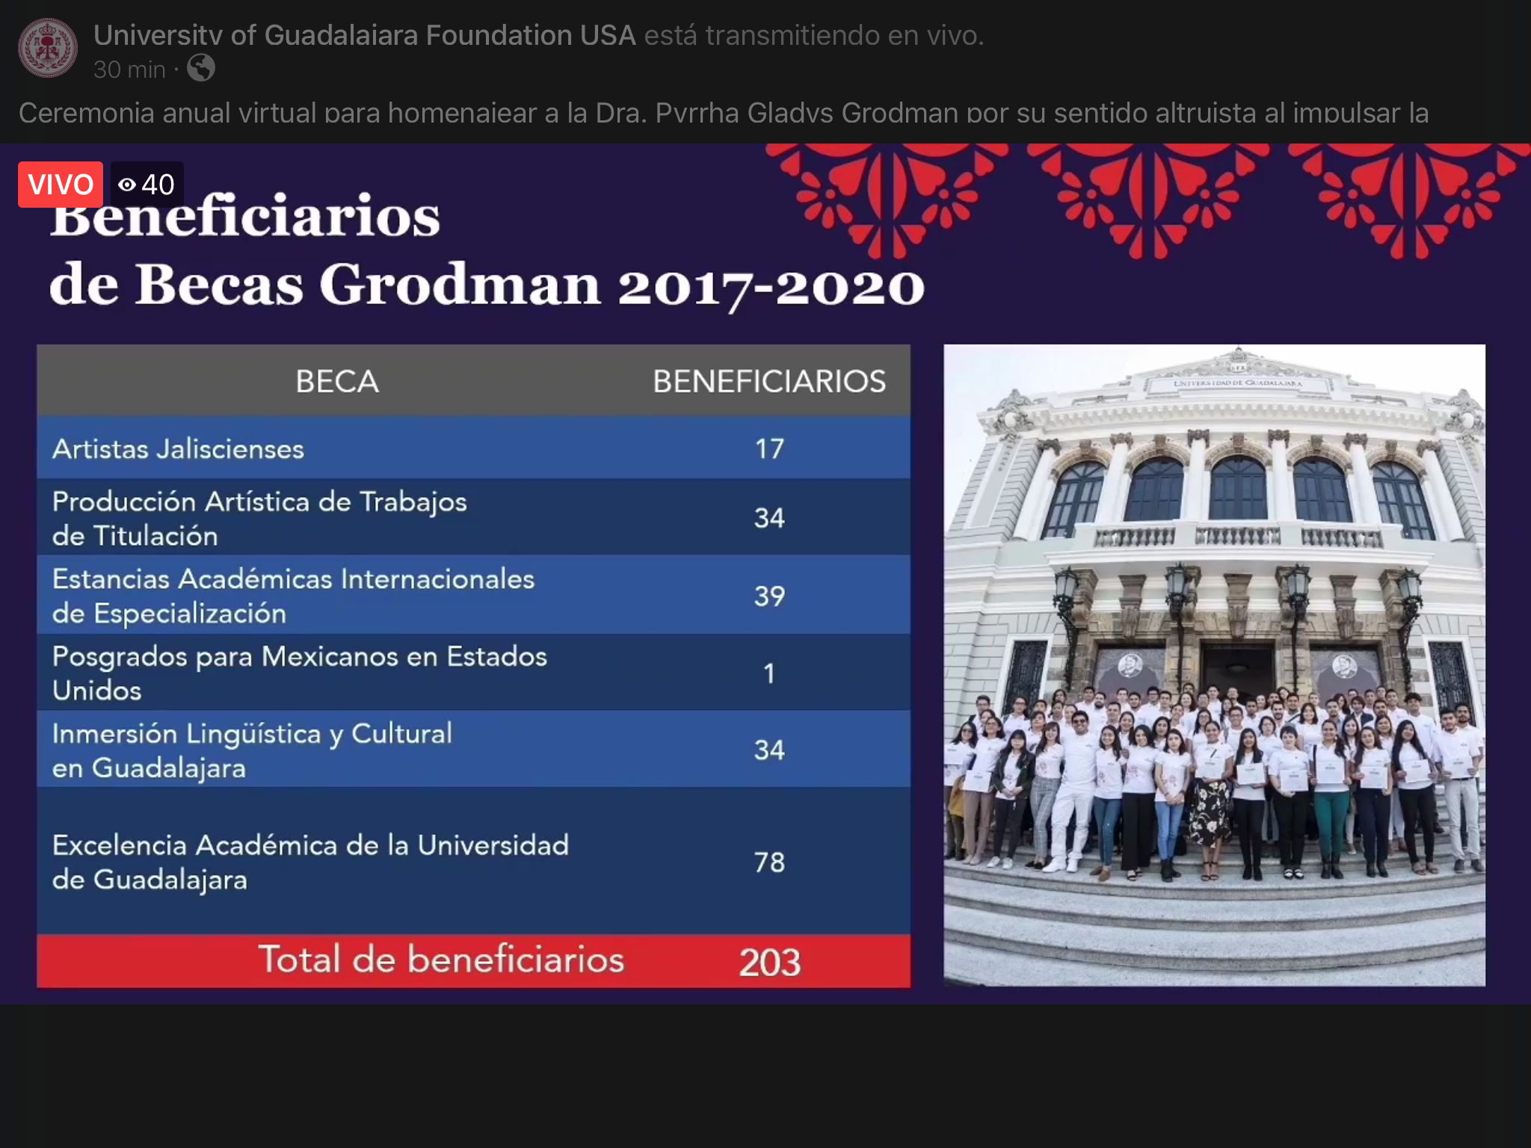Image resolution: width=1531 pixels, height=1148 pixels.
Task: Click the red VIVO live badge
Action: (x=61, y=185)
